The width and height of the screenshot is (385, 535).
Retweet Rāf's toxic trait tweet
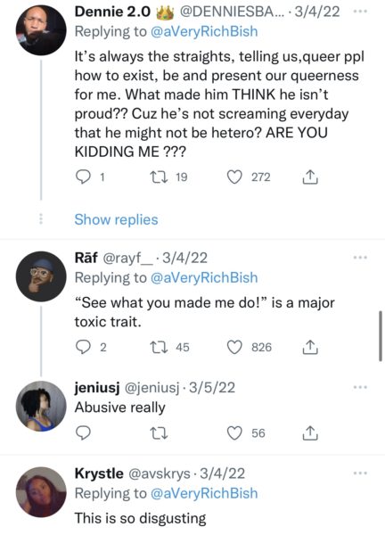click(x=159, y=348)
